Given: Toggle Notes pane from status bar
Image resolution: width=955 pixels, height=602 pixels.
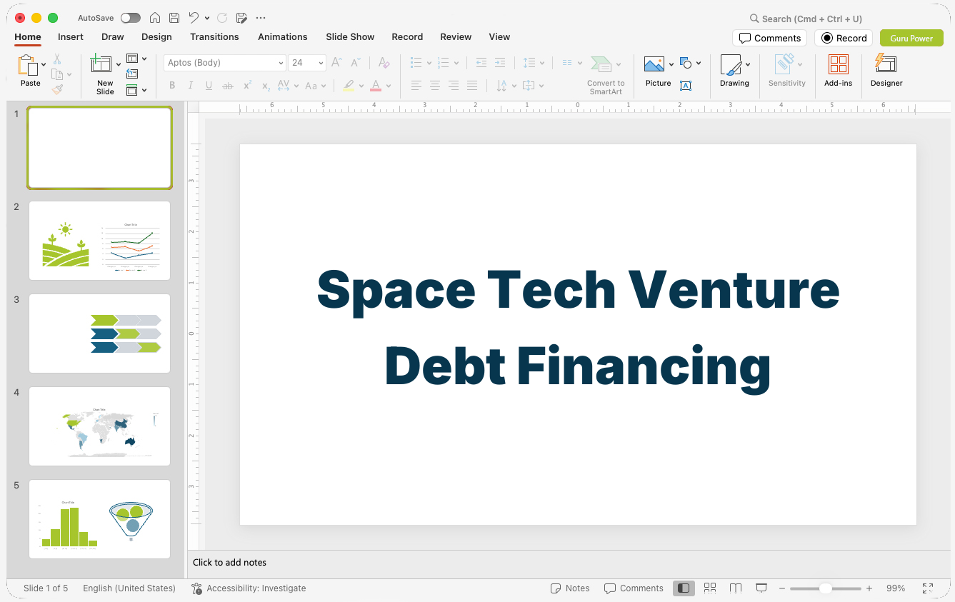Looking at the screenshot, I should point(570,588).
